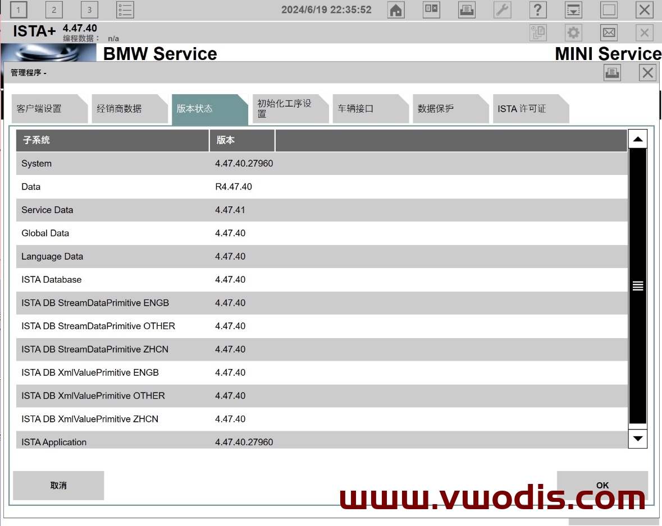Click the System version 4.47.40.27960

coord(244,163)
